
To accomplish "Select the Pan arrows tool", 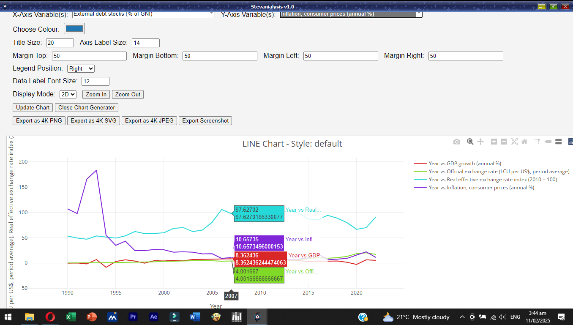I will click(x=480, y=142).
